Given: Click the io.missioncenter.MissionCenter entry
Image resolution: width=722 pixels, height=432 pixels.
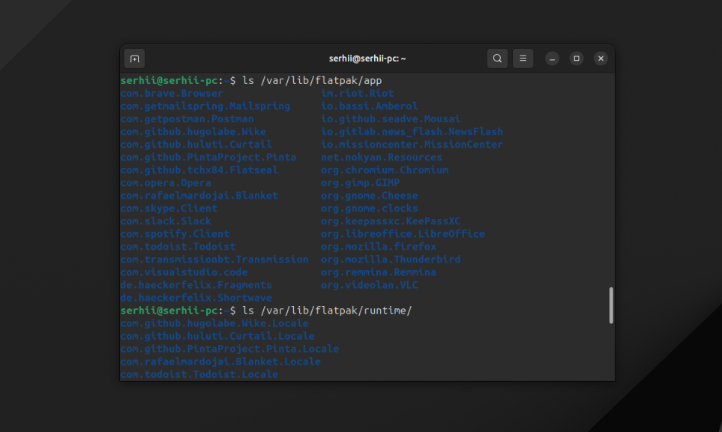Looking at the screenshot, I should [412, 145].
